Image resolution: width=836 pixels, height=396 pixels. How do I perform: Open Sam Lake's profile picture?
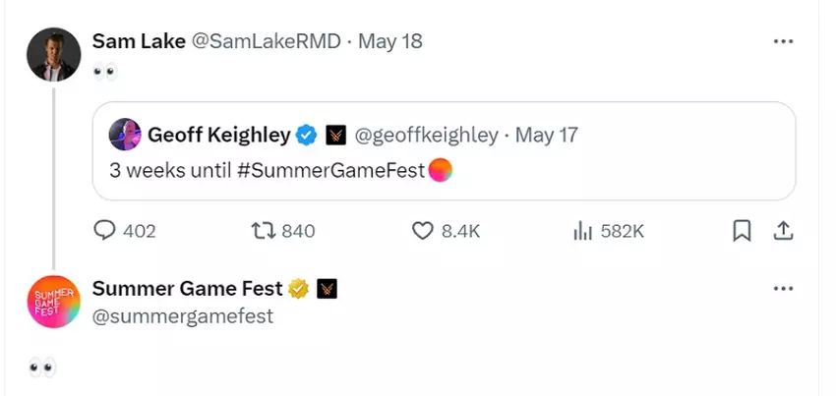53,54
